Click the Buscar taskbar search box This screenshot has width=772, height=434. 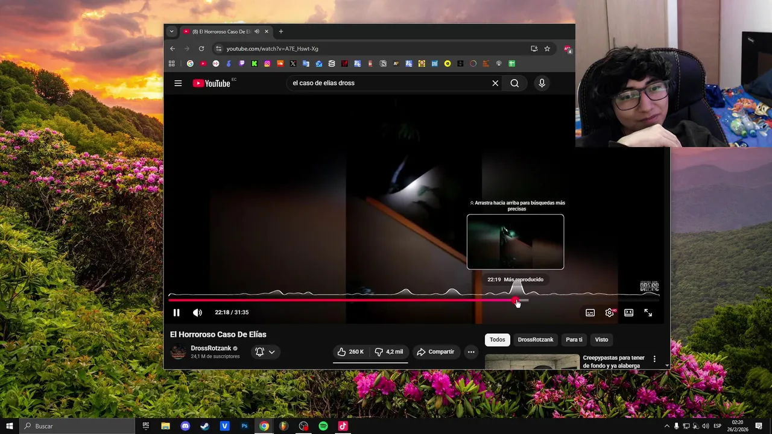point(77,426)
